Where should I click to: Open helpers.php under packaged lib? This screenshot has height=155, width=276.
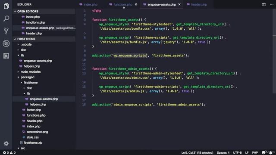(38, 104)
